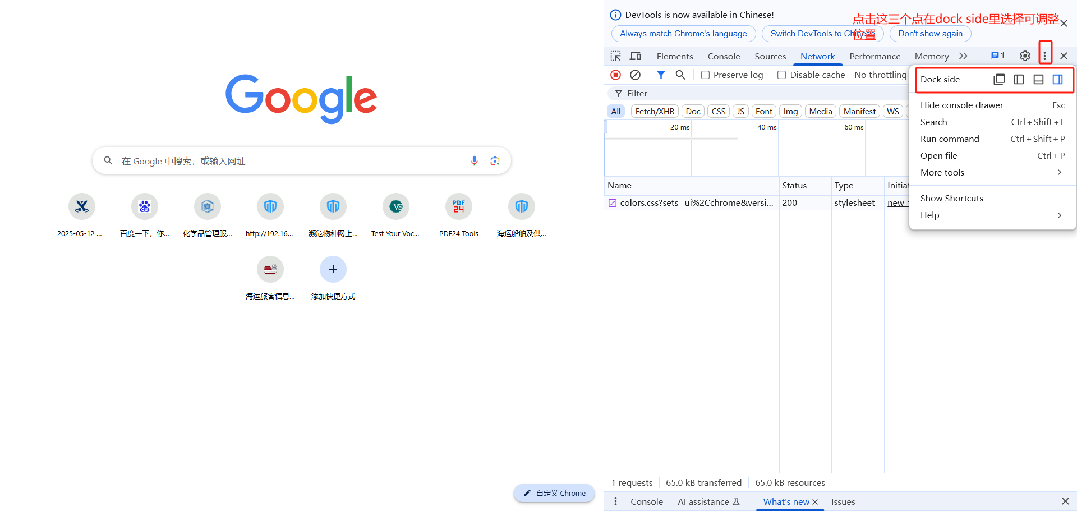Dock DevTools to the right
This screenshot has width=1077, height=511.
1057,79
